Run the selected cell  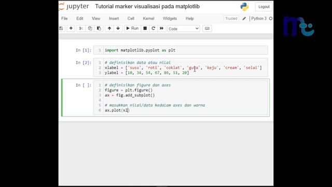point(132,29)
